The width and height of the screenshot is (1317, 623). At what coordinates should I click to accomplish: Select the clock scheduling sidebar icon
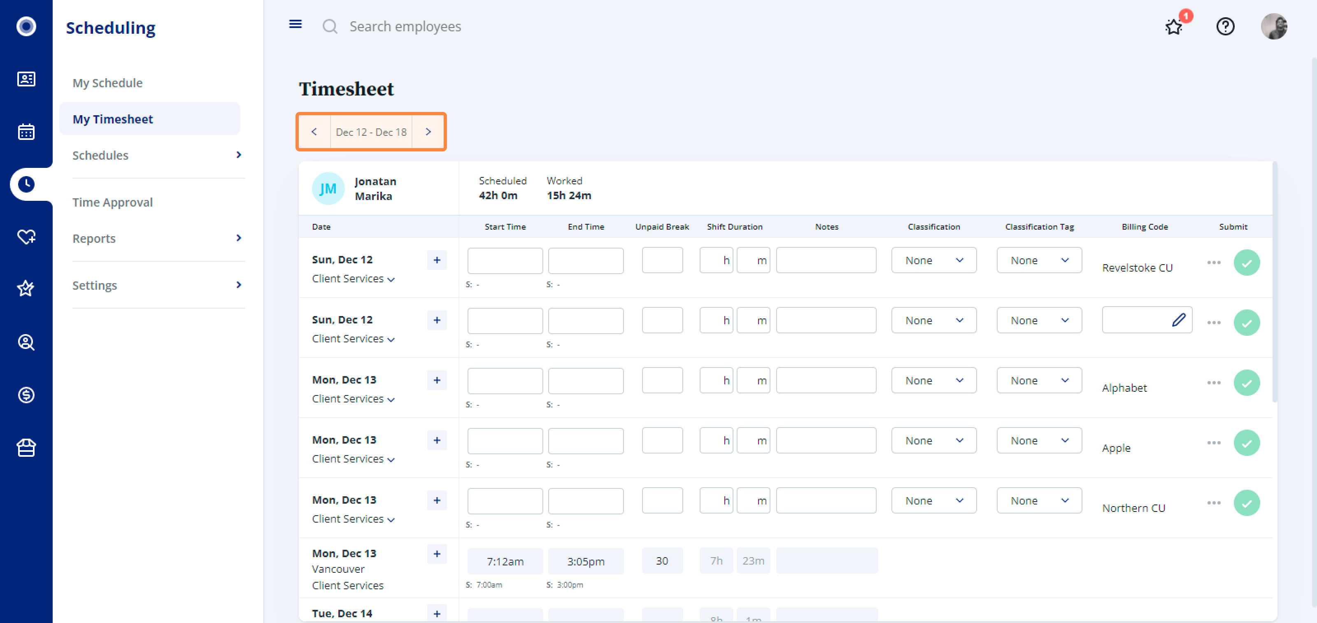click(26, 184)
